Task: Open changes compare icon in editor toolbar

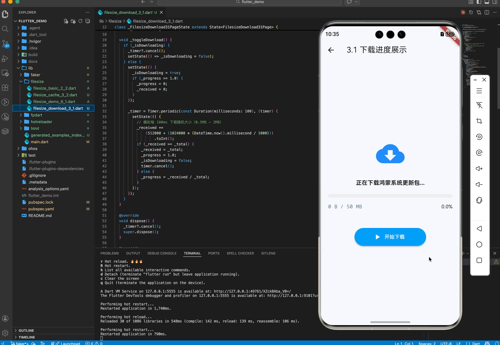Action: (479, 12)
